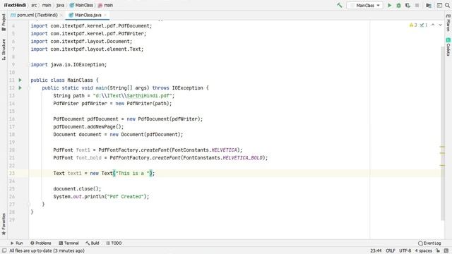The height and width of the screenshot is (254, 452).
Task: Change CRLF line separator setting
Action: click(x=391, y=251)
